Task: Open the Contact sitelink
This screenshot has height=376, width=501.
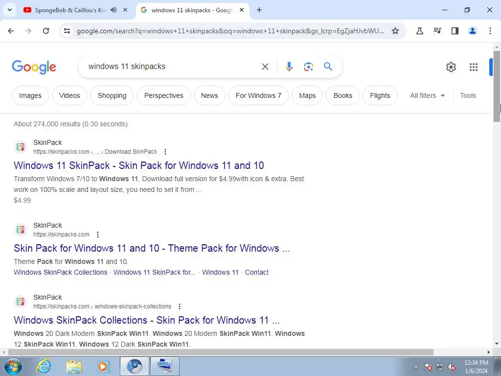Action: pyautogui.click(x=256, y=272)
